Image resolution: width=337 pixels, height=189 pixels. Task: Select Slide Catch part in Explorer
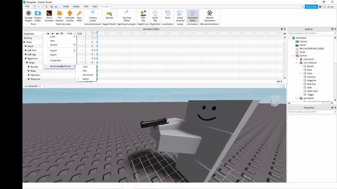click(x=312, y=91)
